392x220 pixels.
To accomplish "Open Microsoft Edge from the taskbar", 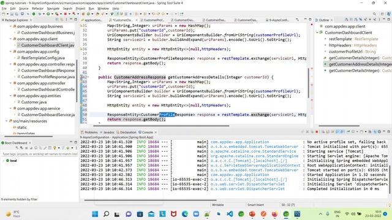I will click(185, 214).
